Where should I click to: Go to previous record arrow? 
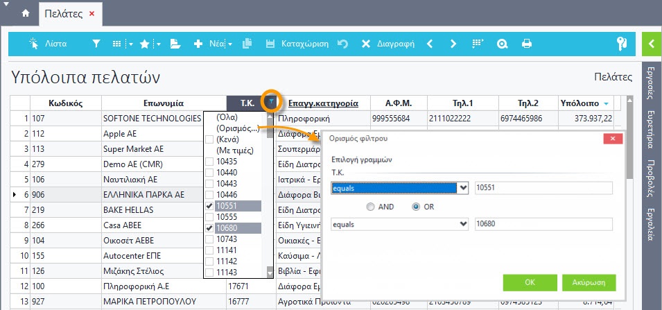430,44
